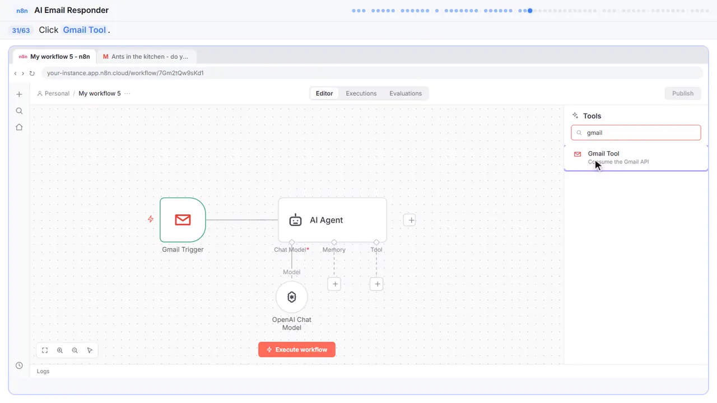
Task: Choose Gmail Tool from search results
Action: point(636,157)
